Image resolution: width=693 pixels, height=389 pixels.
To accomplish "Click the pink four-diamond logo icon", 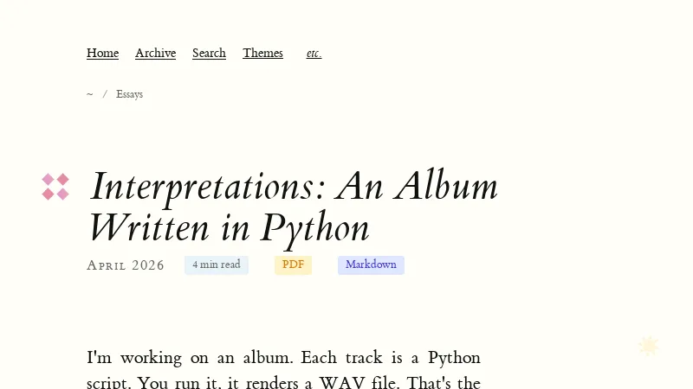I will click(55, 186).
